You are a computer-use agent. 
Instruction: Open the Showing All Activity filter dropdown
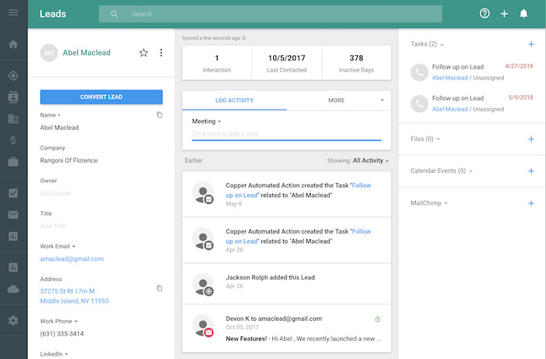click(367, 160)
